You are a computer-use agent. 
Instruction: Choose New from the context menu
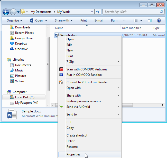point(89,50)
